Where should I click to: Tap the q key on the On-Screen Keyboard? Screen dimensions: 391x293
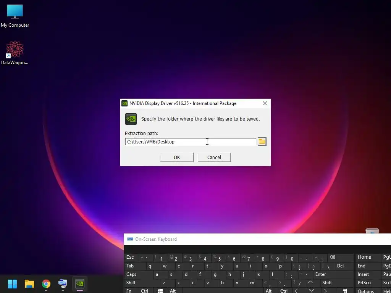coord(153,266)
